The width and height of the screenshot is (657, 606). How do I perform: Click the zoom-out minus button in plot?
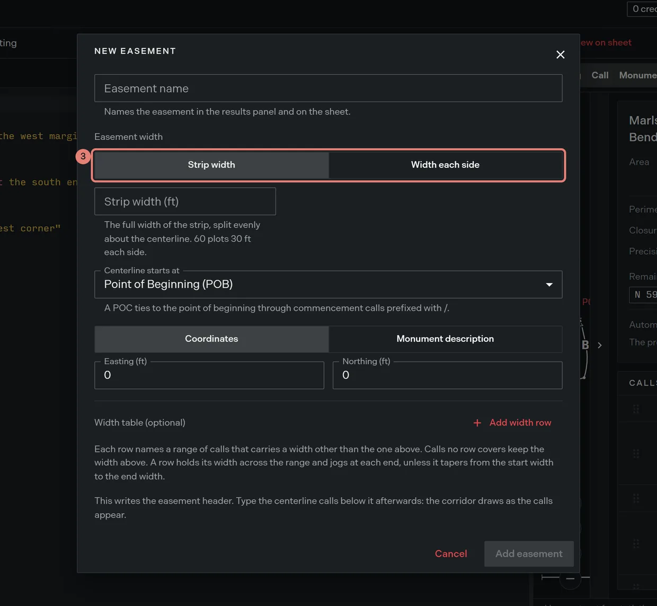570,578
